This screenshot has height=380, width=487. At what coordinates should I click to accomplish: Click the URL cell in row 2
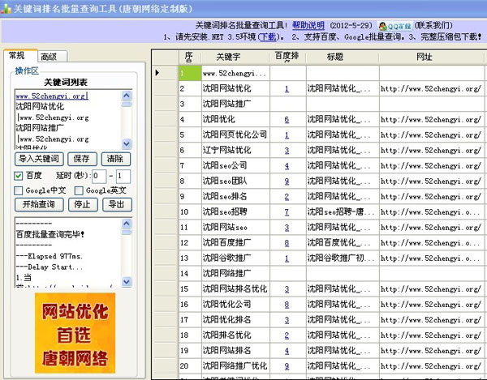432,88
